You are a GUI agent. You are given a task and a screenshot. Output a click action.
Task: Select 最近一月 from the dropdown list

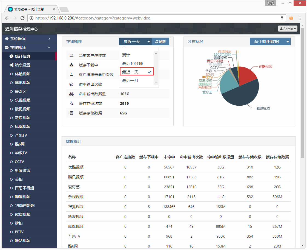tap(130, 80)
